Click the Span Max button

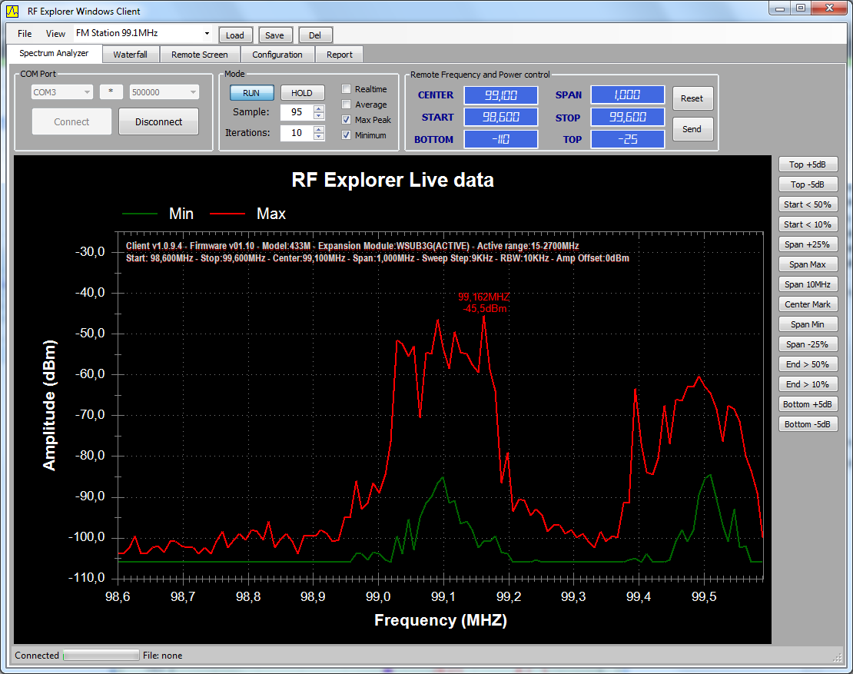click(x=808, y=264)
